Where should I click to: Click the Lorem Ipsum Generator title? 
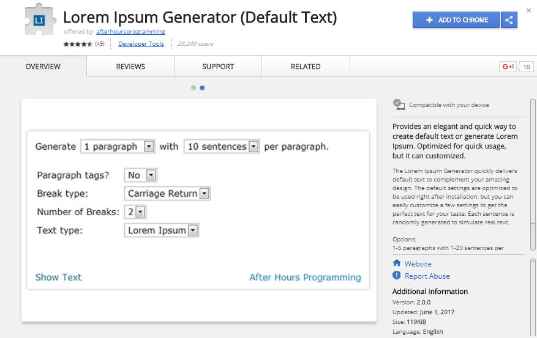(x=200, y=17)
